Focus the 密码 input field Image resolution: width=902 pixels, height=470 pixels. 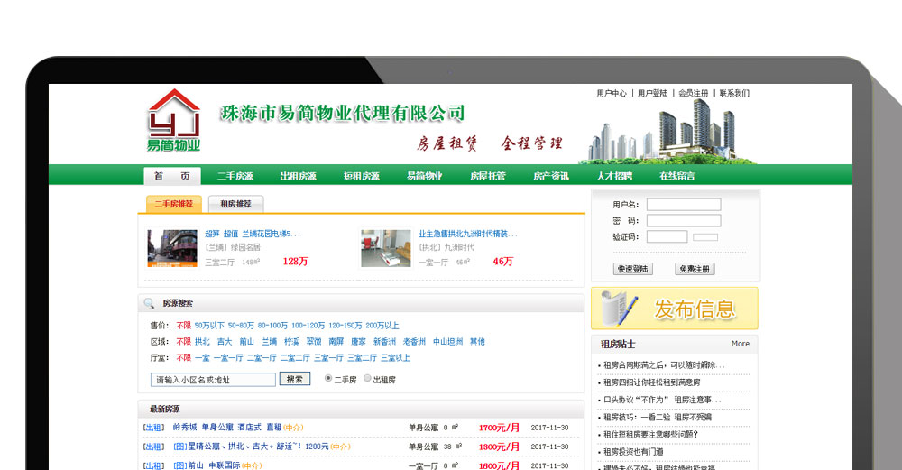coord(684,220)
